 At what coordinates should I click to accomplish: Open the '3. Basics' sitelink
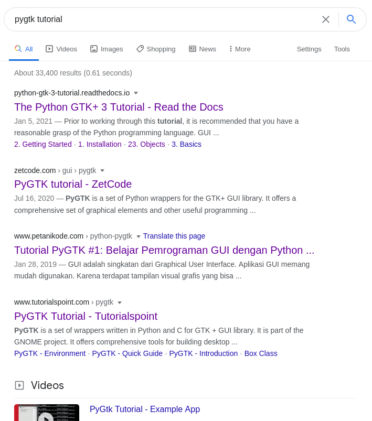point(187,144)
